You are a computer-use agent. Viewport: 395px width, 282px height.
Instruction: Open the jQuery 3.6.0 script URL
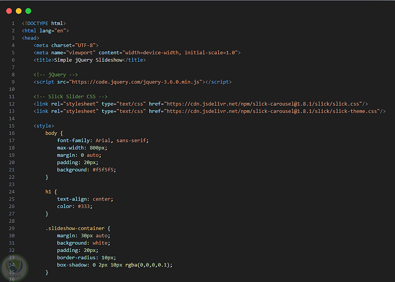tap(136, 82)
